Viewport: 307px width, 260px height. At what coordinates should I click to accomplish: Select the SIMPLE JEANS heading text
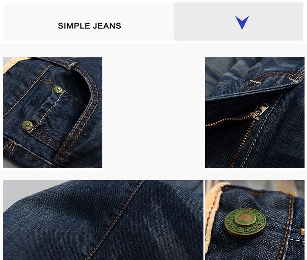[x=90, y=26]
